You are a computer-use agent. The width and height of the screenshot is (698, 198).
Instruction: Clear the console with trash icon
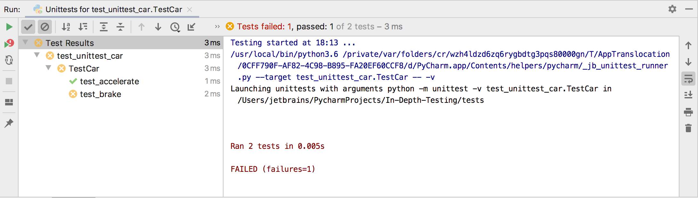(688, 129)
